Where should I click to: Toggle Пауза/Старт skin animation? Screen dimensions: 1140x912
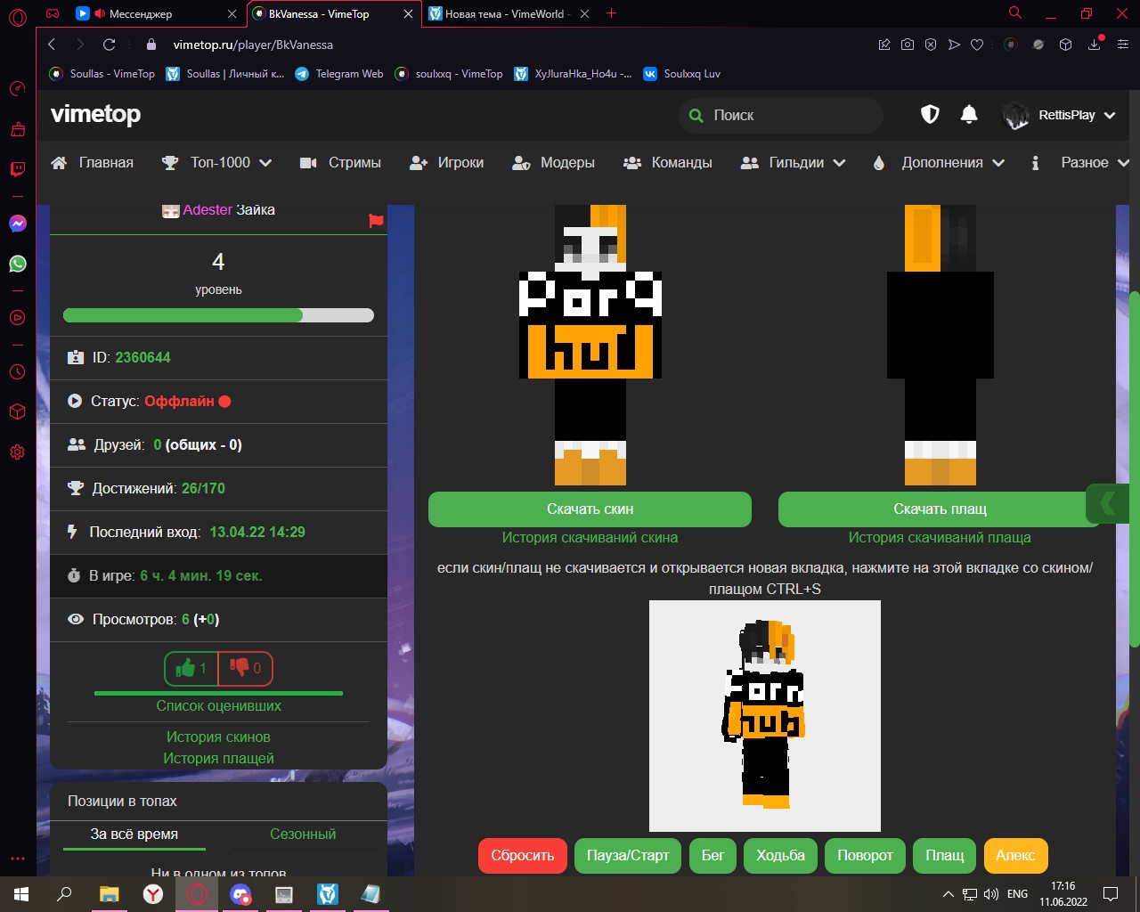point(627,855)
